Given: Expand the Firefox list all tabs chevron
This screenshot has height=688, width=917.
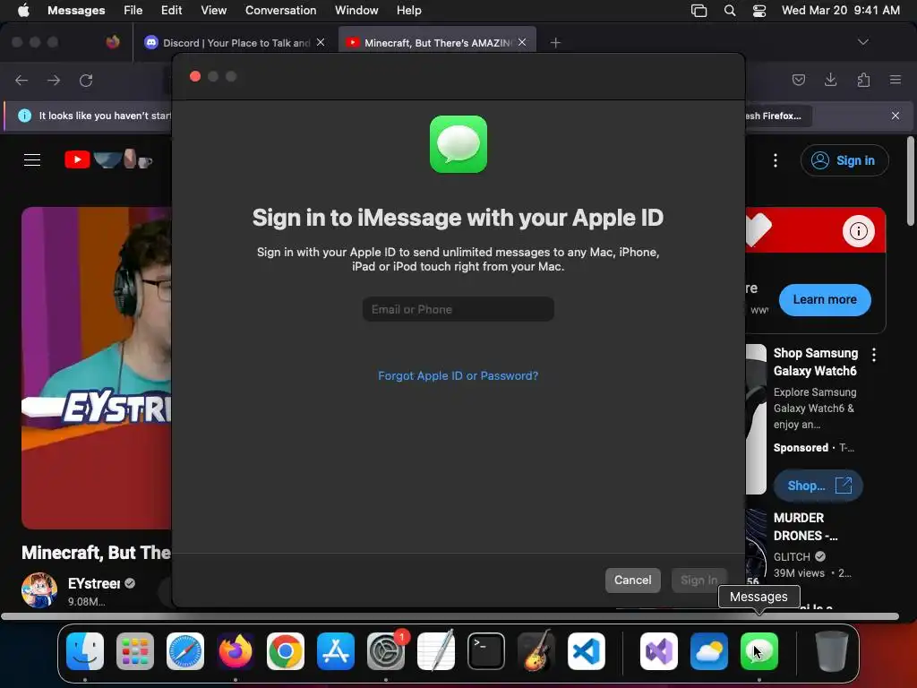Looking at the screenshot, I should point(862,42).
